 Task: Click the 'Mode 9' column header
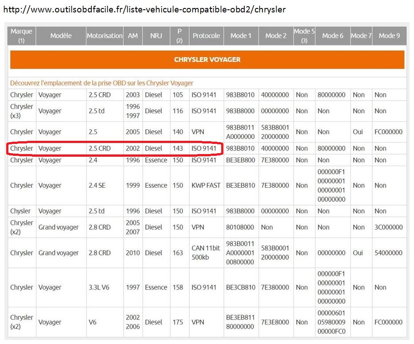point(390,36)
